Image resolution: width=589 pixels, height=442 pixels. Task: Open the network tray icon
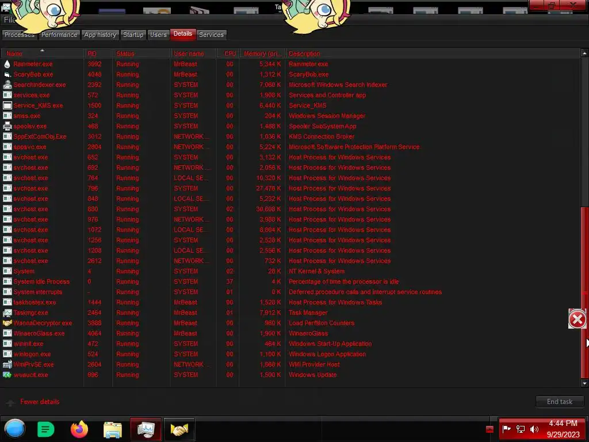(520, 429)
